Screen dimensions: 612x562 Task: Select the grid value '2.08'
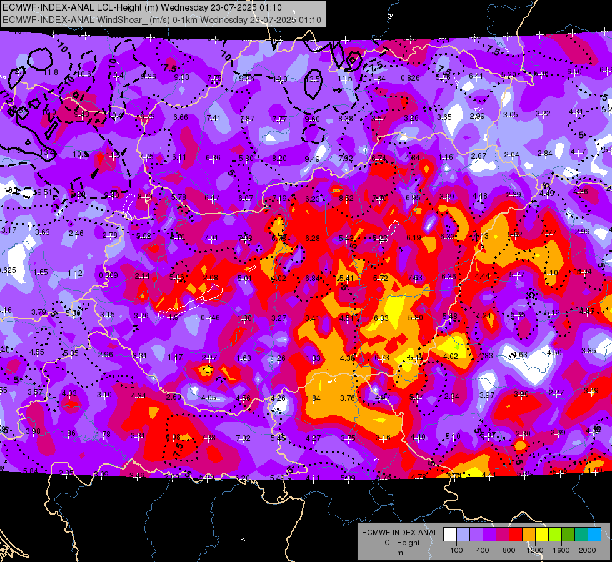pyautogui.click(x=211, y=278)
